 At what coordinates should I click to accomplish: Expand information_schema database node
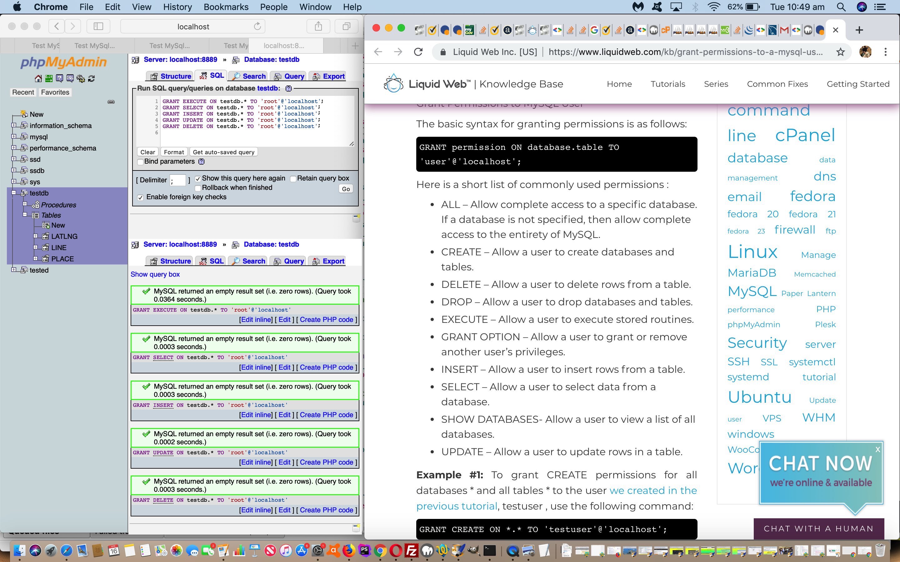coord(14,125)
